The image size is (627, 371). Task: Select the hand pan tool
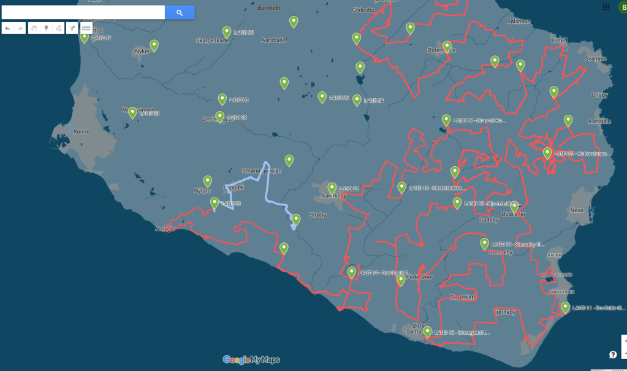click(35, 28)
